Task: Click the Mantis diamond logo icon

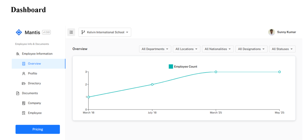Action: point(19,32)
